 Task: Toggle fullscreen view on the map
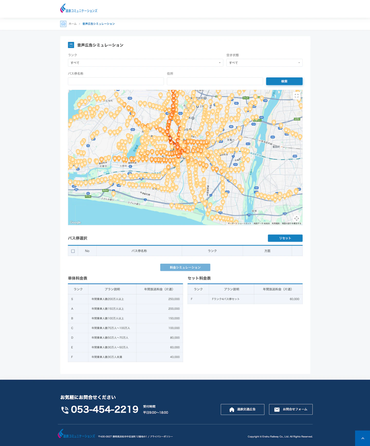coord(297,96)
